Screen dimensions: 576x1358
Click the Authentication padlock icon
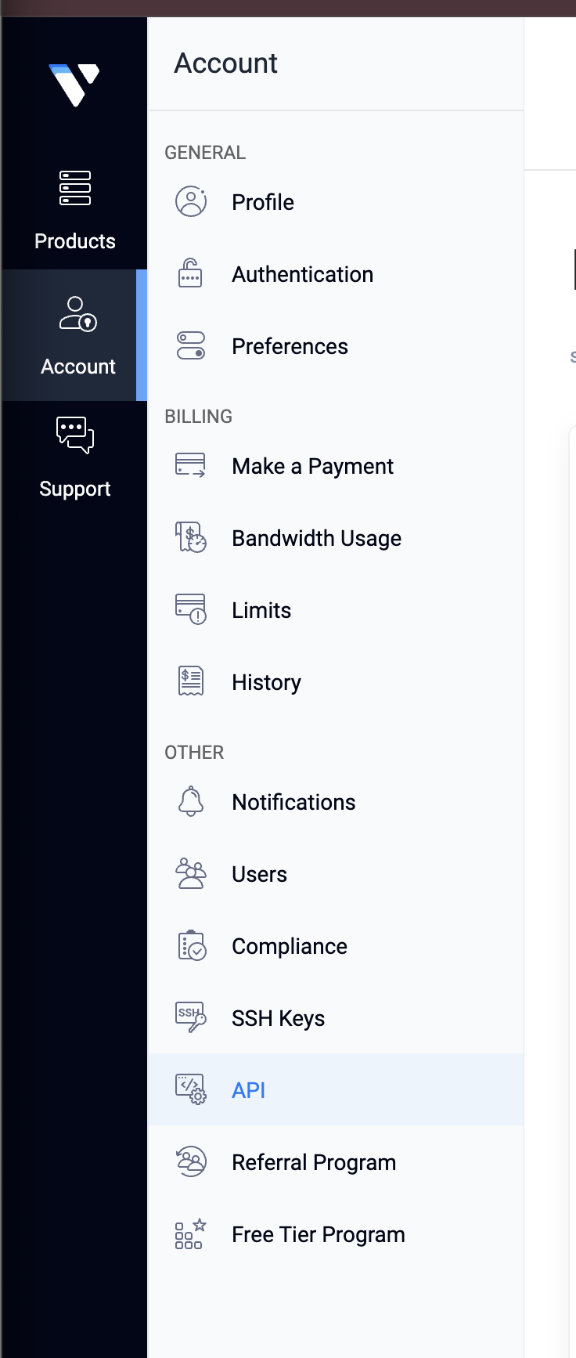coord(190,273)
